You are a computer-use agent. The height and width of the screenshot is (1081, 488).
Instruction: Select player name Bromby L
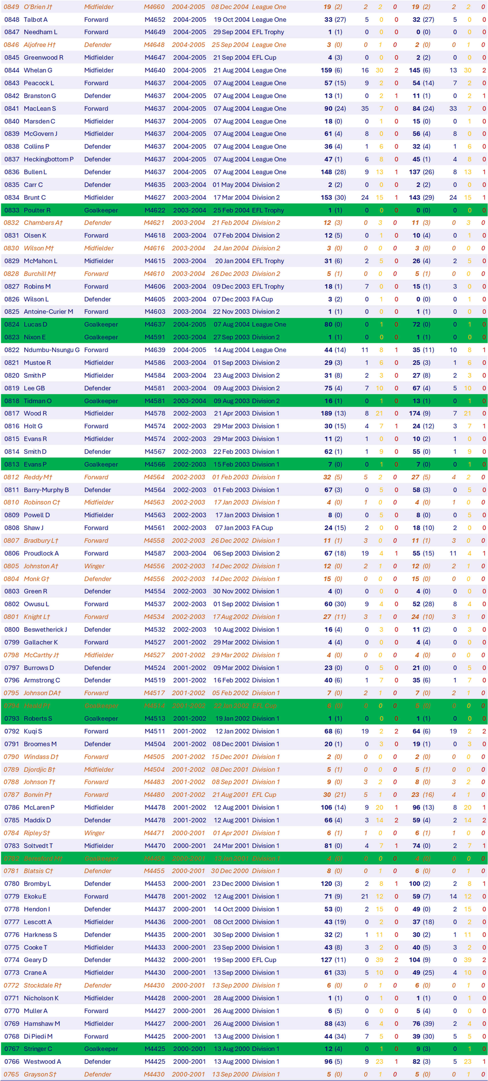pos(37,884)
